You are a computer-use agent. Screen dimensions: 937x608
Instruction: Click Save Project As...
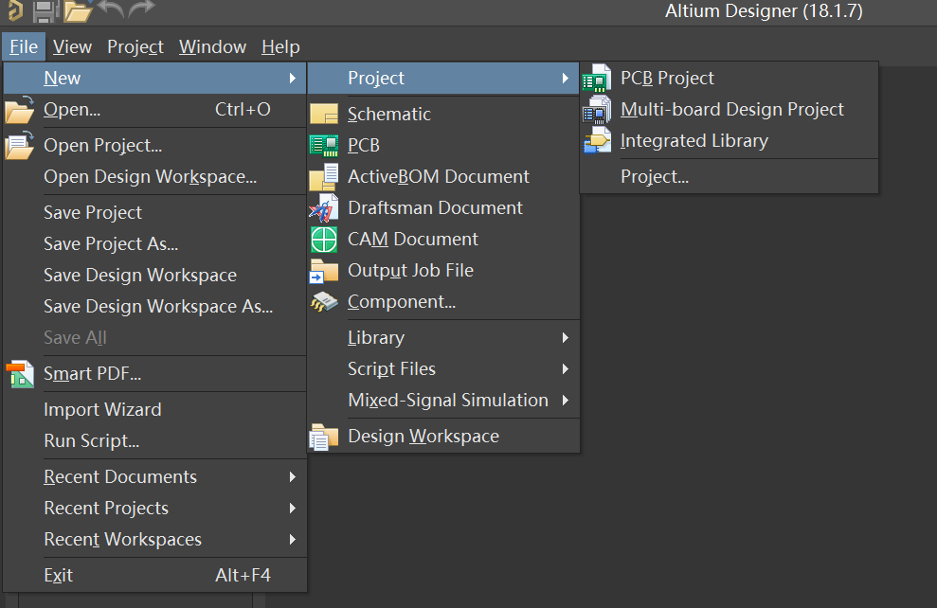[154, 244]
